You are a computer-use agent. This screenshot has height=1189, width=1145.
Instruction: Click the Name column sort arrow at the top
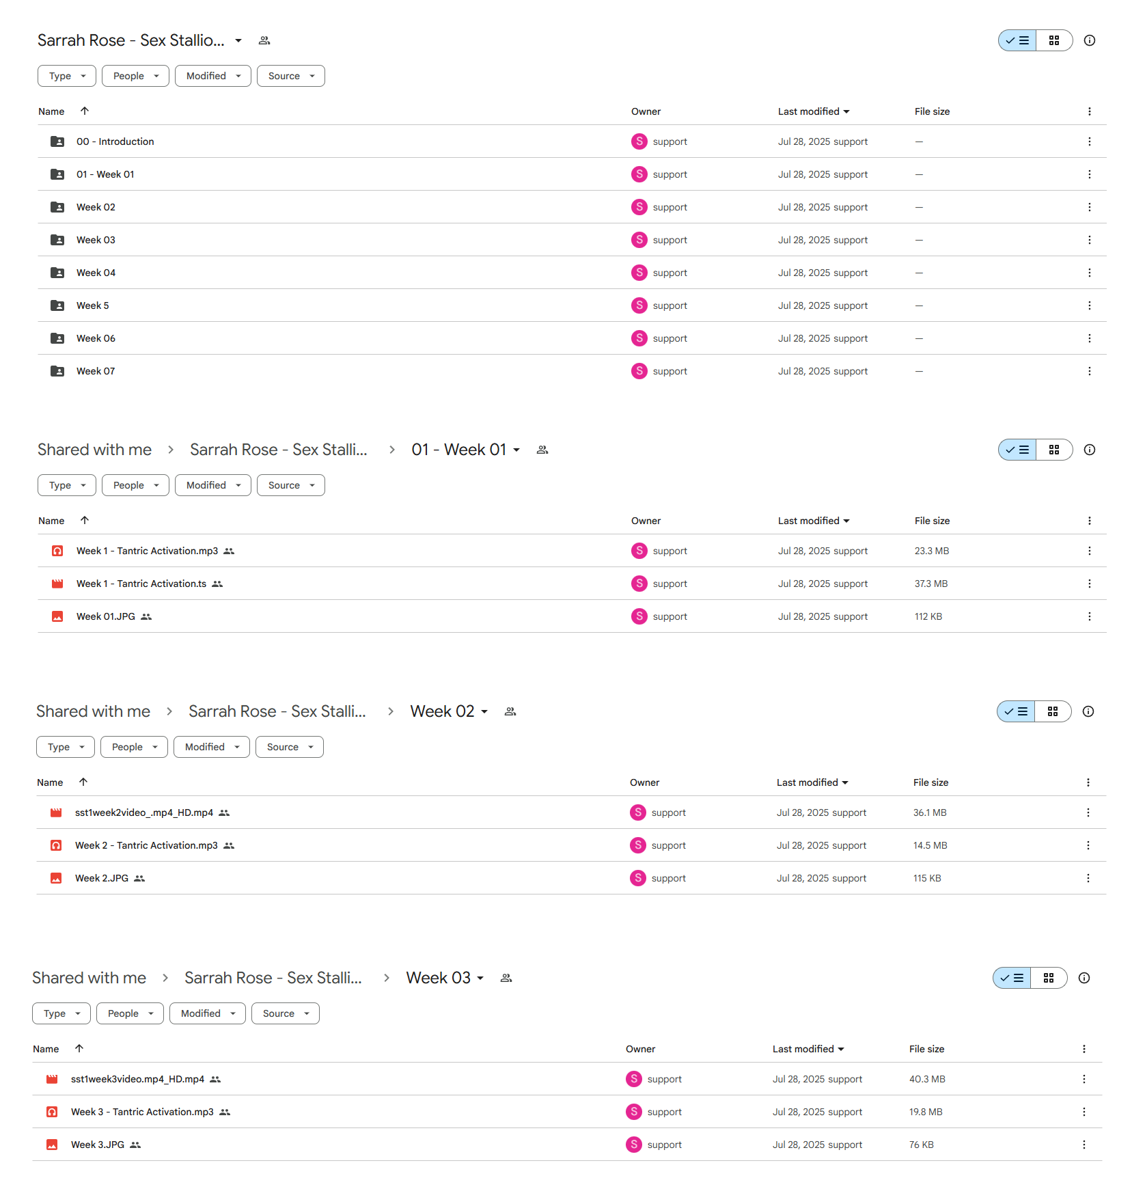coord(85,111)
